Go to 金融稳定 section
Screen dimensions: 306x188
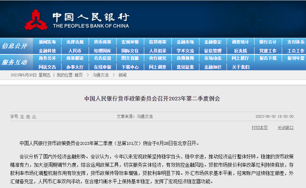[213, 42]
